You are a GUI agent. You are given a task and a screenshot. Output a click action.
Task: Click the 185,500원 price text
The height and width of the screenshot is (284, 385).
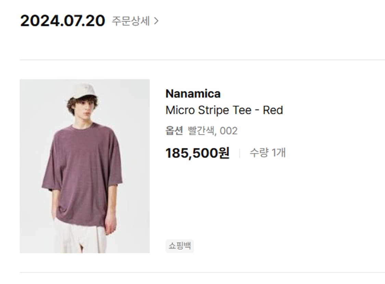tap(197, 153)
